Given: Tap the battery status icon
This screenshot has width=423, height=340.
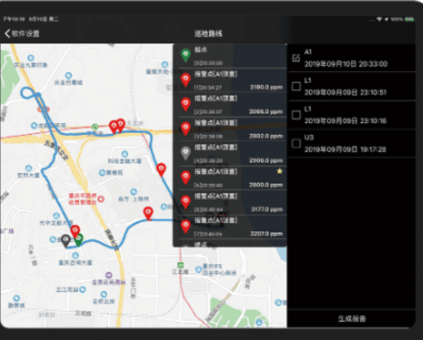Looking at the screenshot, I should (409, 19).
